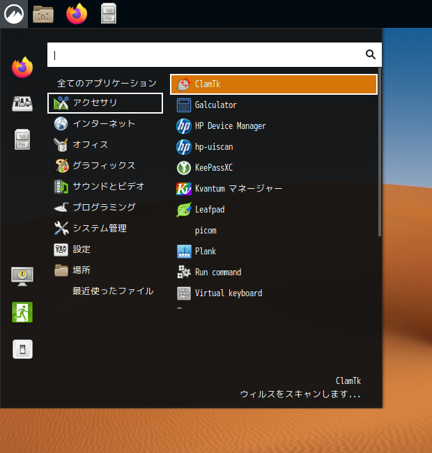Launch Galculator
The image size is (432, 453).
pyautogui.click(x=274, y=105)
